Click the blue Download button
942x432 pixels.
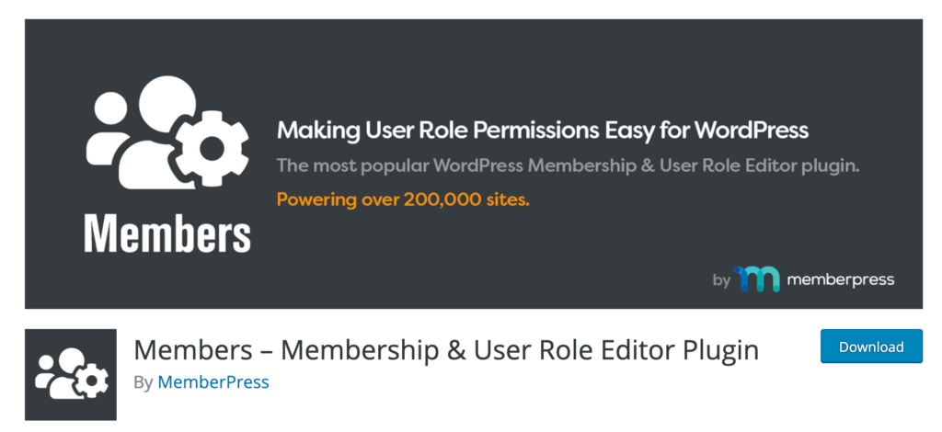871,347
